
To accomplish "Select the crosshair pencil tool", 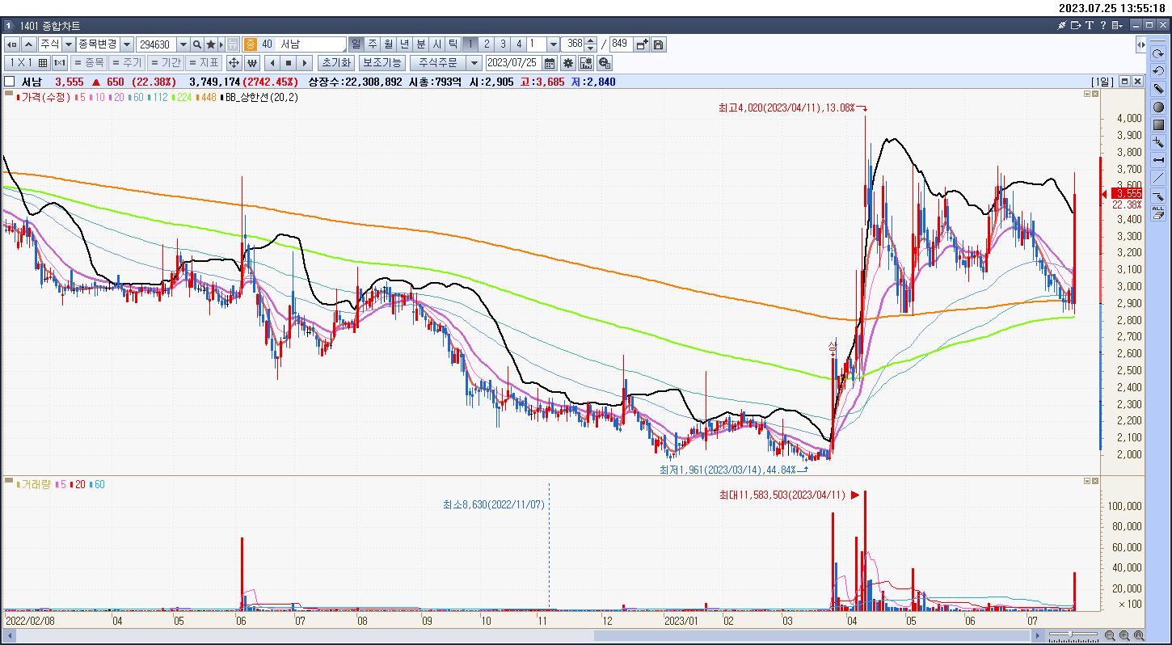I will tap(1158, 142).
